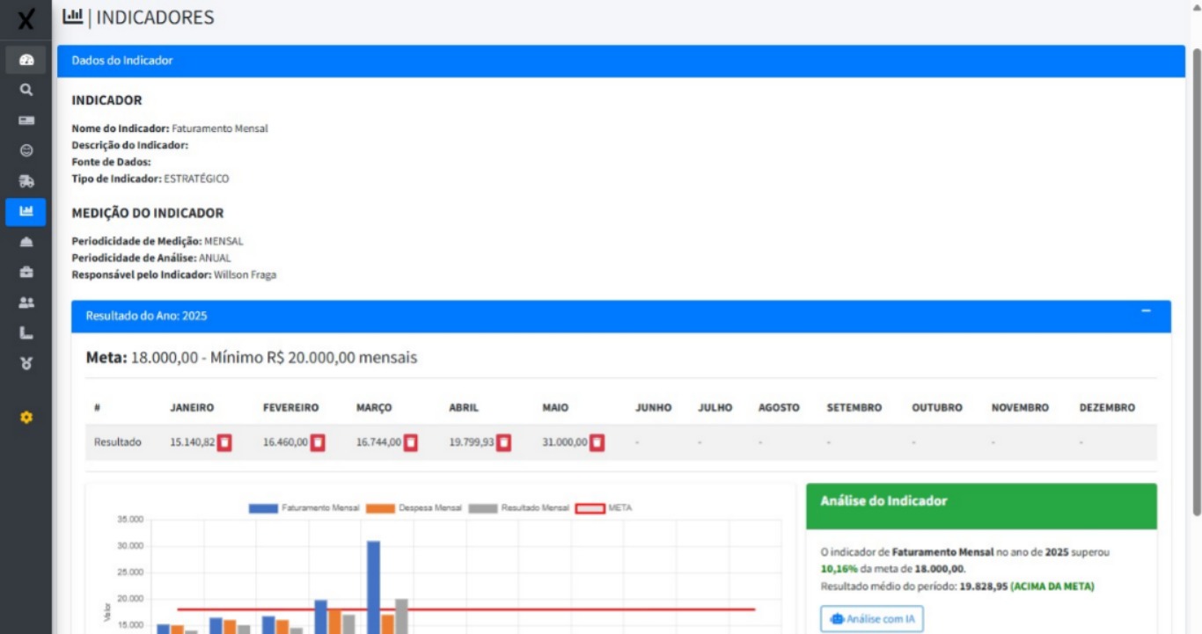Open the briefcase icon in sidebar

point(26,272)
